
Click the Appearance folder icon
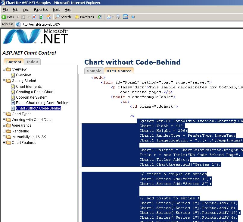[x=9, y=125]
